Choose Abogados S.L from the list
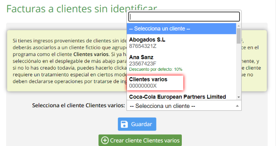Screen dimensions: 276x146 point(181,43)
